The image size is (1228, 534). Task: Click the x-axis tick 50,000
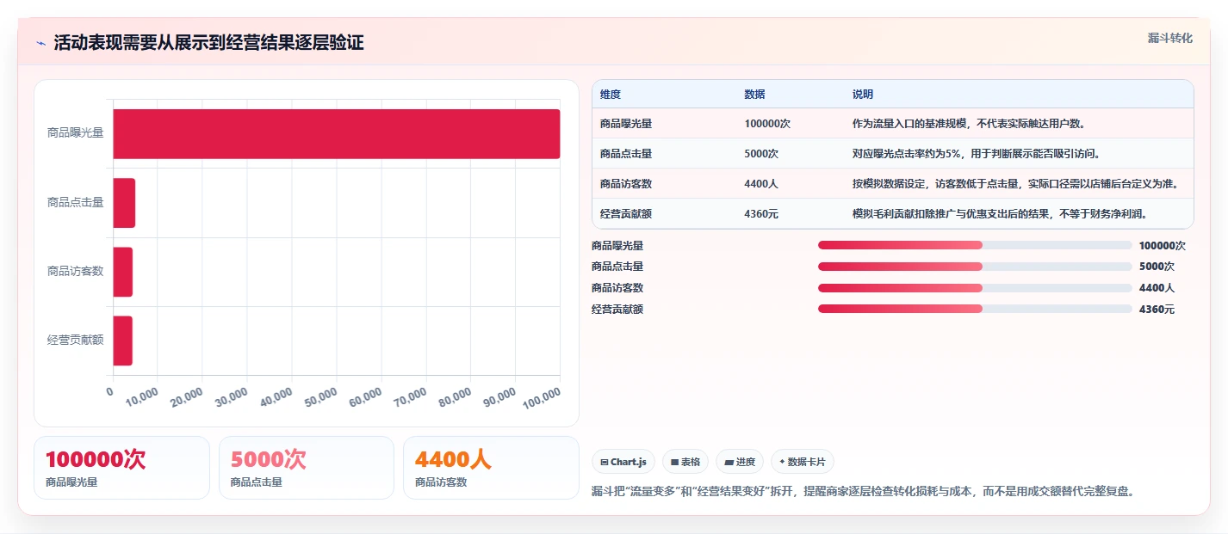(x=320, y=396)
